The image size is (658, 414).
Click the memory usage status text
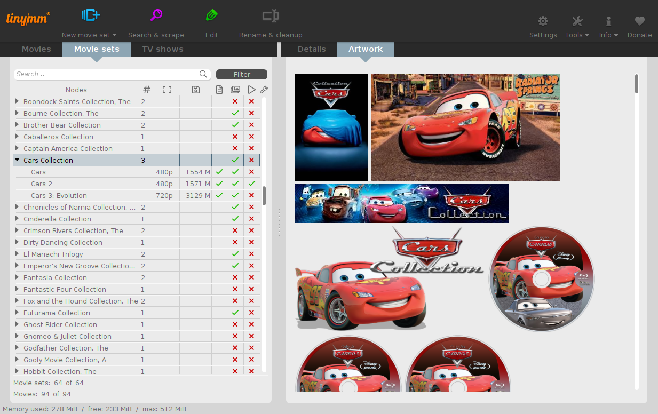point(94,409)
